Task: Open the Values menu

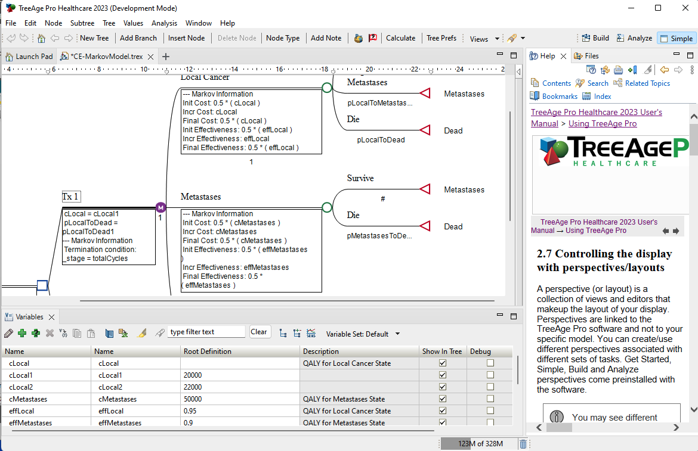Action: click(x=133, y=23)
